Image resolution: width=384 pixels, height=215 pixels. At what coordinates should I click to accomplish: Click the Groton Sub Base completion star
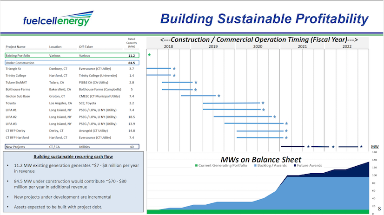[219, 96]
